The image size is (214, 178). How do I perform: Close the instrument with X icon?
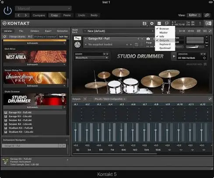pos(207,37)
